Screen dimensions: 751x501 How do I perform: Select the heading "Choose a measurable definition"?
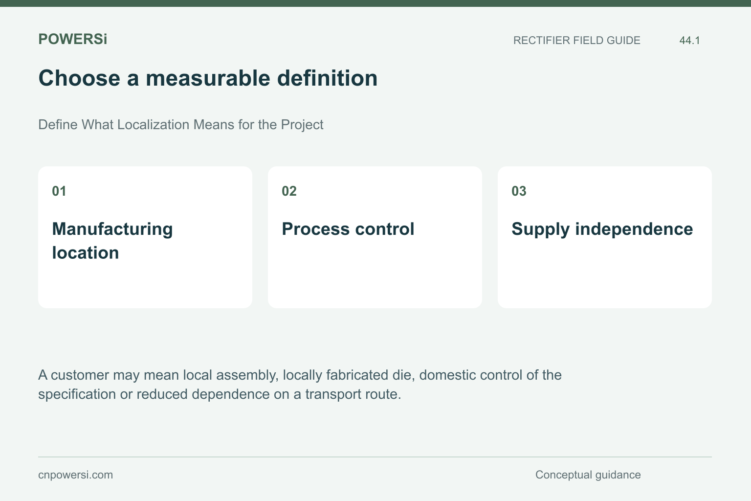click(x=208, y=78)
